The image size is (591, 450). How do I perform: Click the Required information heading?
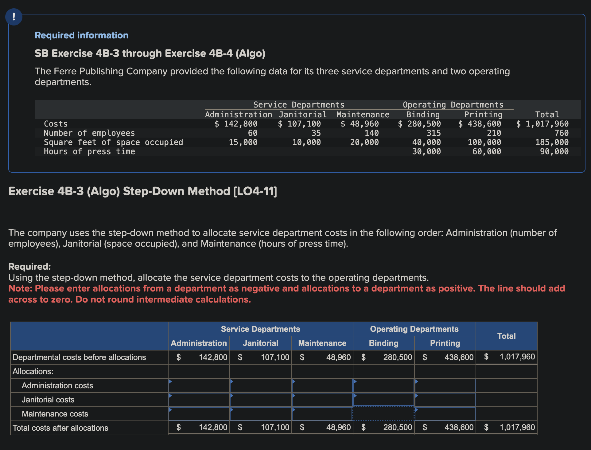point(81,35)
